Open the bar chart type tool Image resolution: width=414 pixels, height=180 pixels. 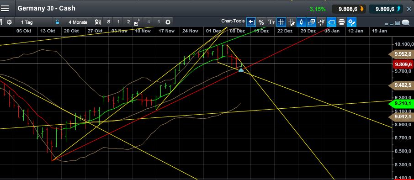coord(321,22)
